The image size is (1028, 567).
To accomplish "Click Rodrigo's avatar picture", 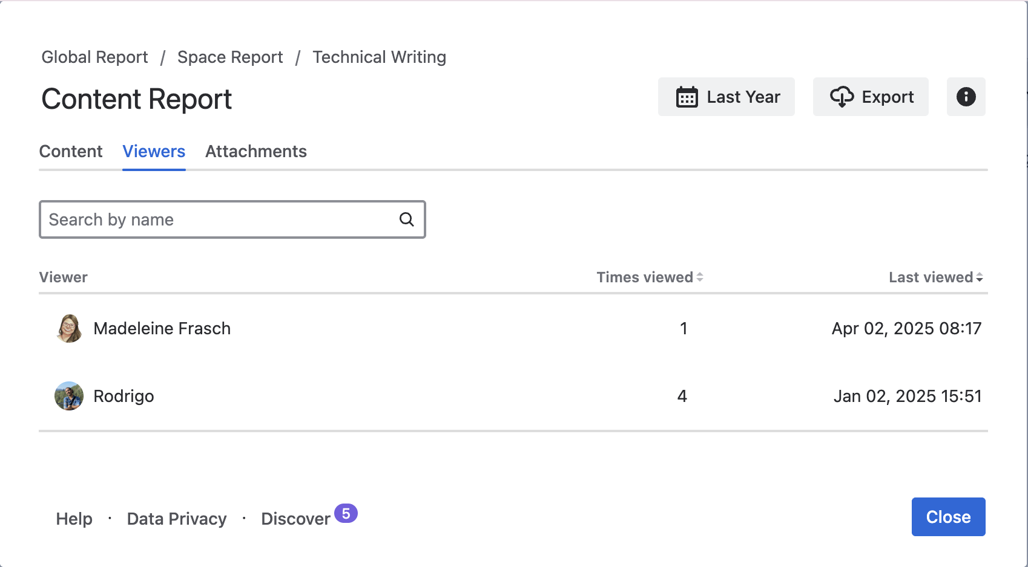I will (69, 396).
